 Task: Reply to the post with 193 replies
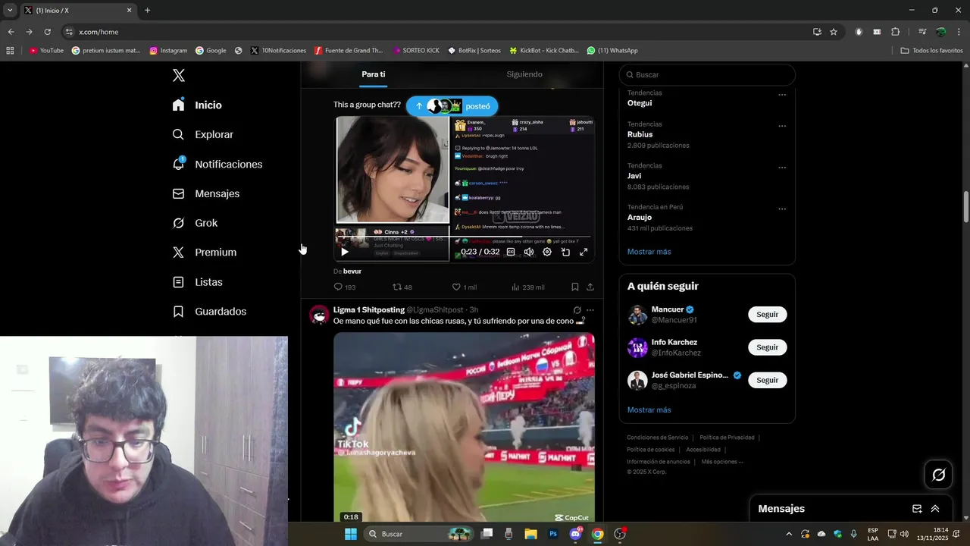pyautogui.click(x=345, y=287)
